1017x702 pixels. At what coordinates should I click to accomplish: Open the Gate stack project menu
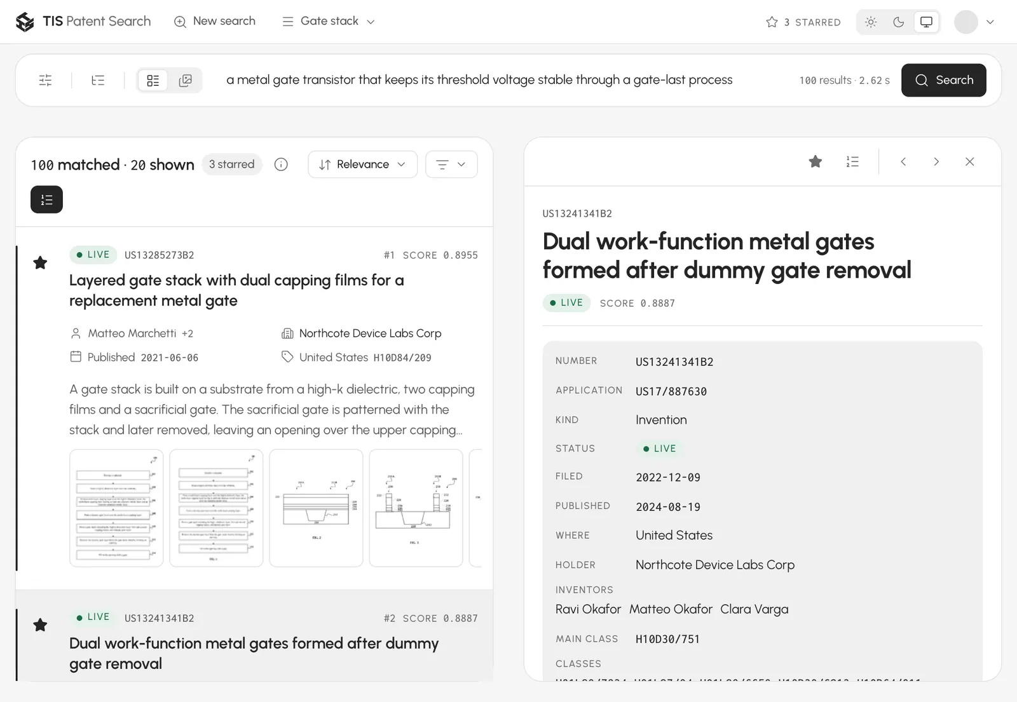329,22
